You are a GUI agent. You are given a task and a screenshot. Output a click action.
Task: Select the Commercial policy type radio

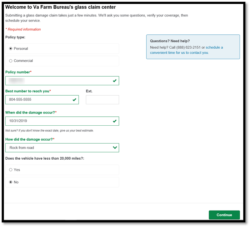[11, 61]
